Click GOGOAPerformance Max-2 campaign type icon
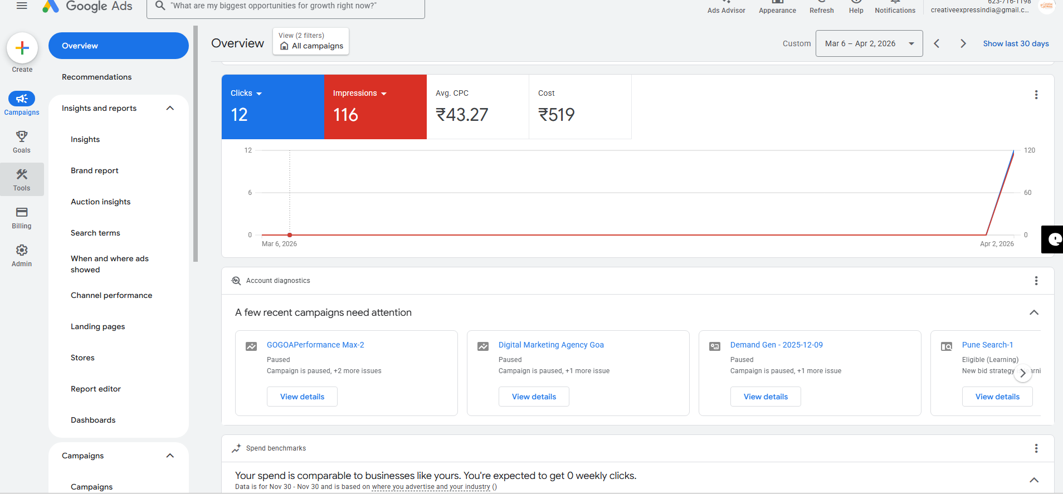 tap(251, 346)
